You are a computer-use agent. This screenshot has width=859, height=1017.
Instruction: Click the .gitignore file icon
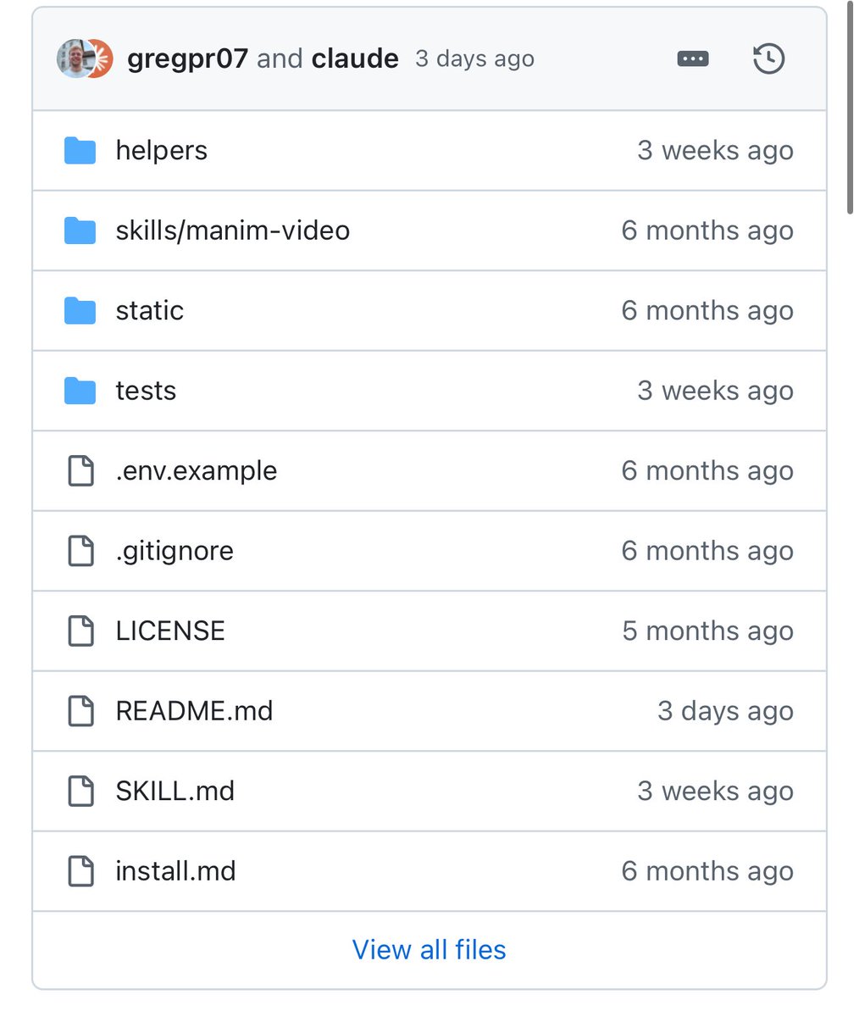pos(80,551)
